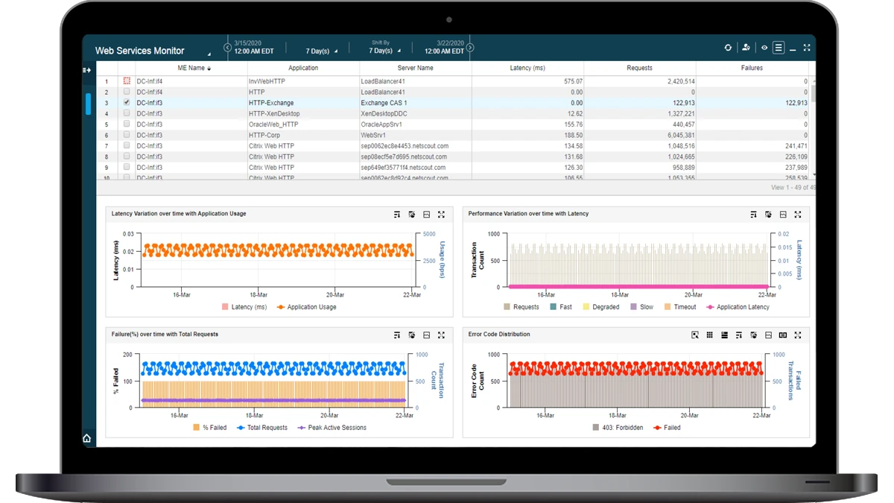Toggle Degraded legend entry

coord(600,307)
